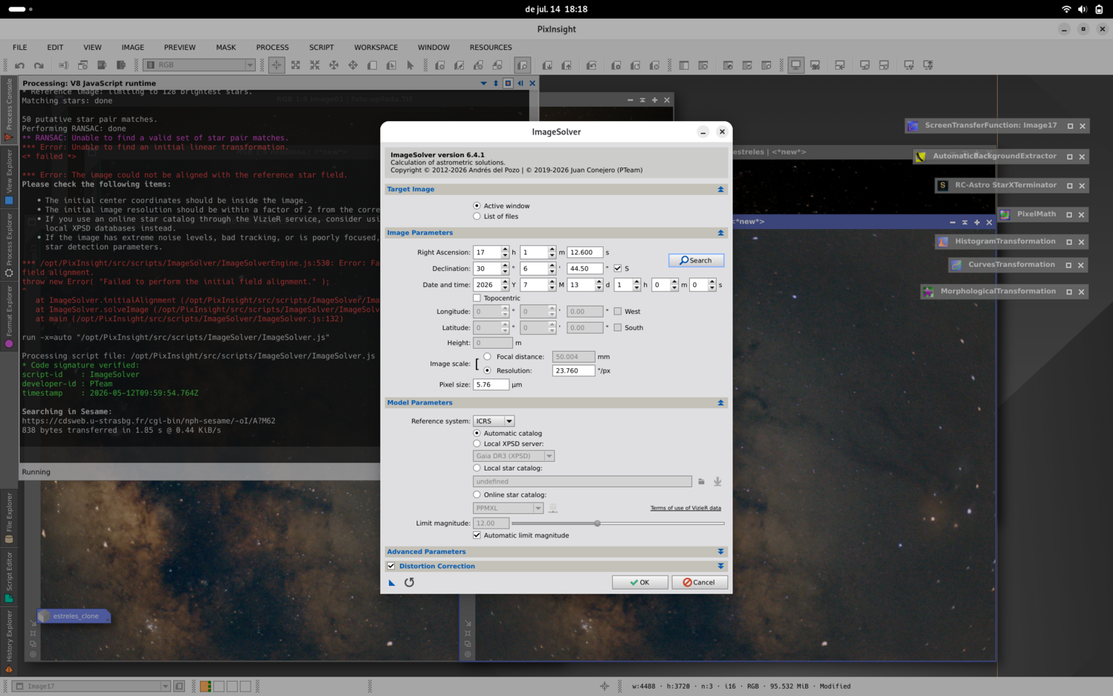The height and width of the screenshot is (696, 1113).
Task: Click the Limit magnitude slider handle
Action: pyautogui.click(x=597, y=523)
